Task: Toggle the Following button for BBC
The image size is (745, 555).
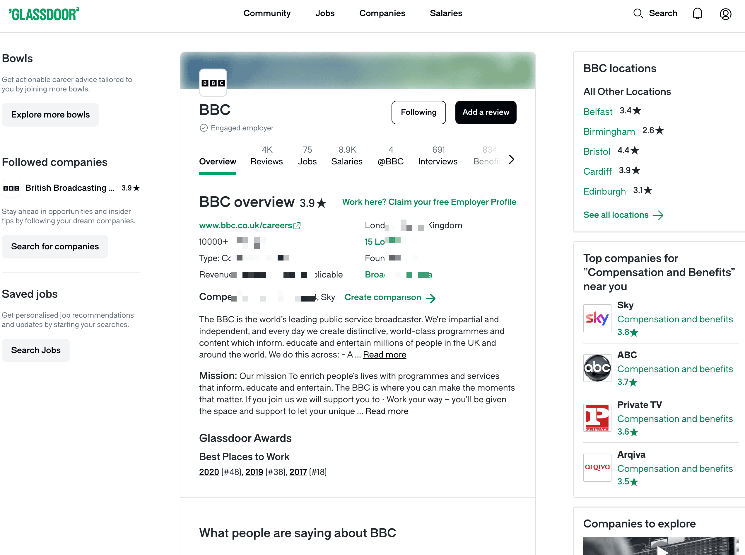Action: point(418,112)
